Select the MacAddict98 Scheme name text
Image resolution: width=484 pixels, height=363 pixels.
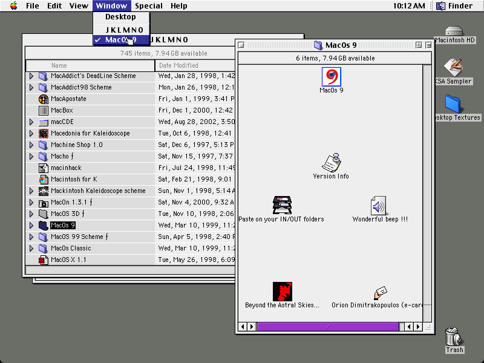coord(81,87)
